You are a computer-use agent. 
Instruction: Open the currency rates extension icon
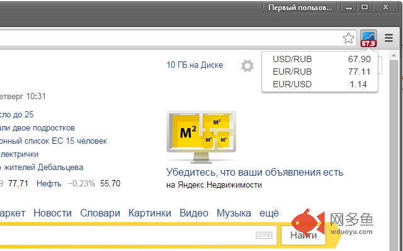point(368,38)
